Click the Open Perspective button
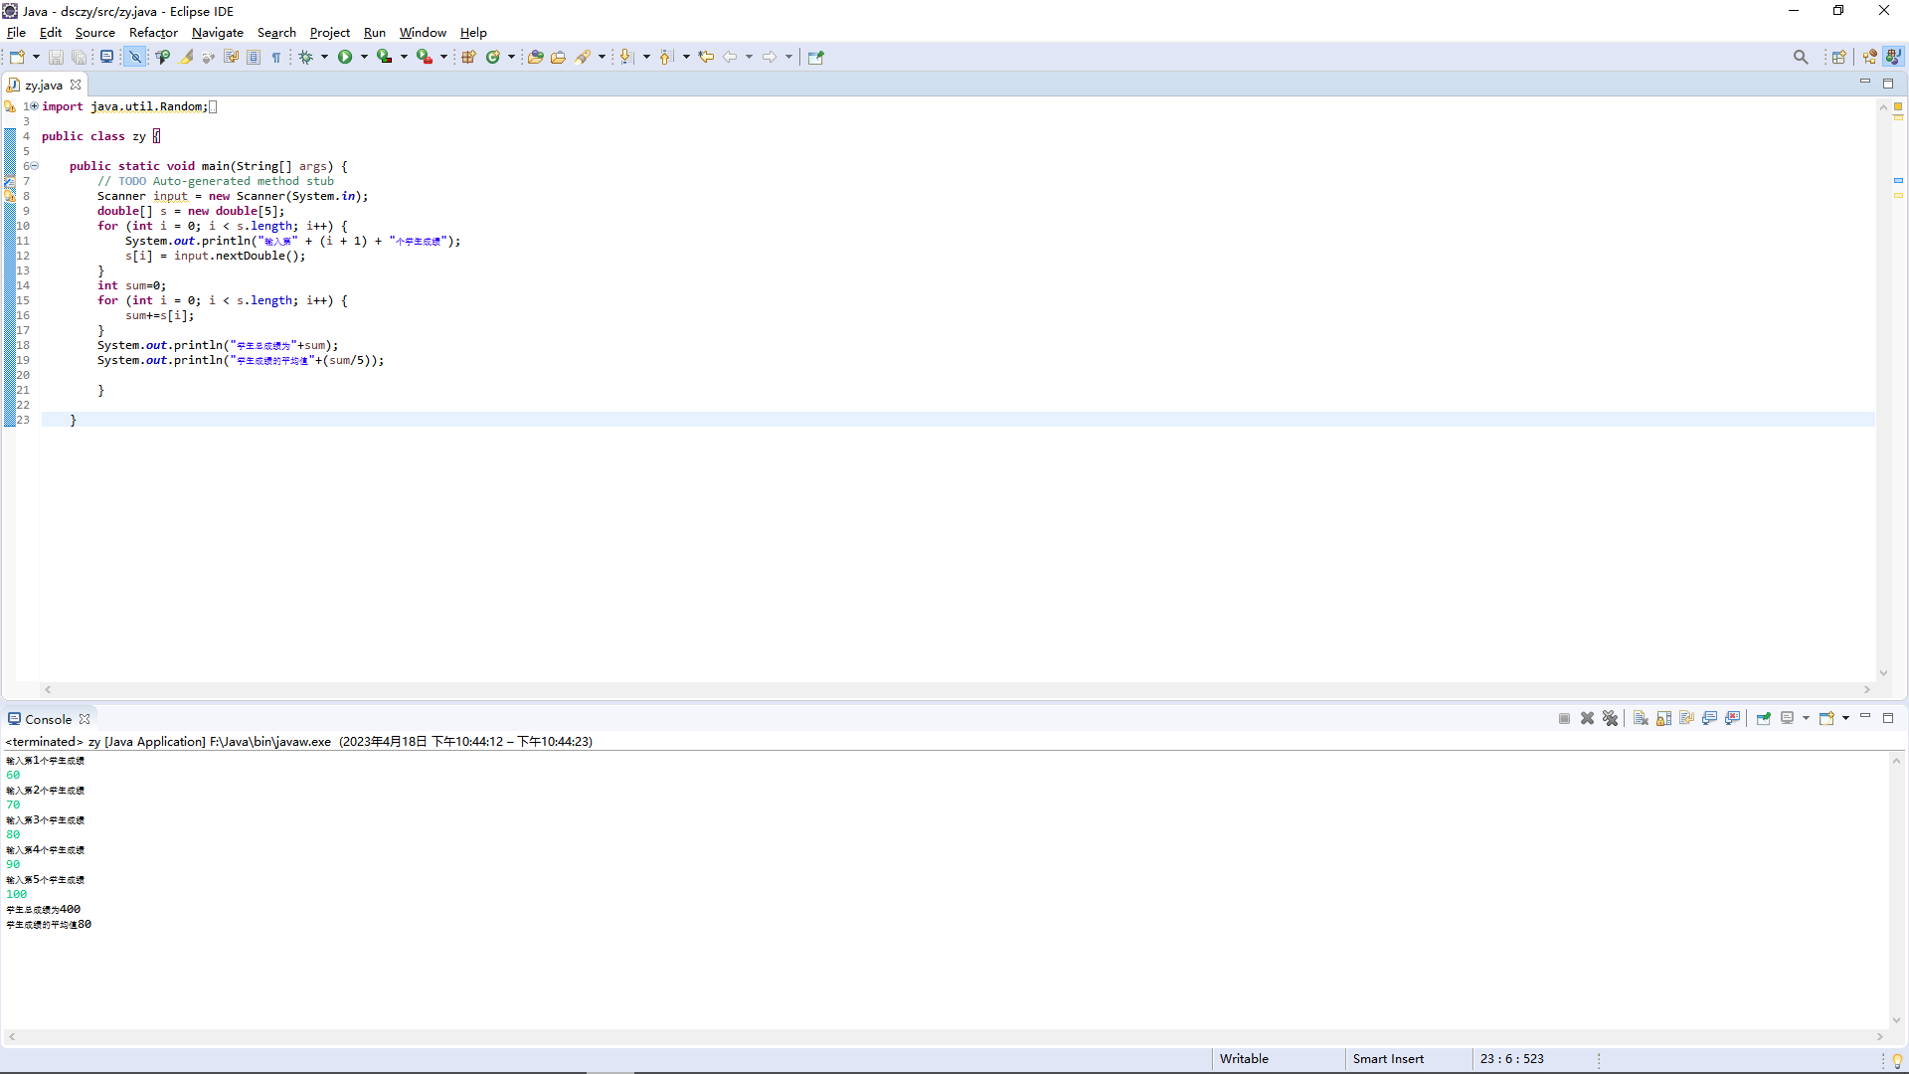Viewport: 1909px width, 1074px height. (x=1838, y=57)
